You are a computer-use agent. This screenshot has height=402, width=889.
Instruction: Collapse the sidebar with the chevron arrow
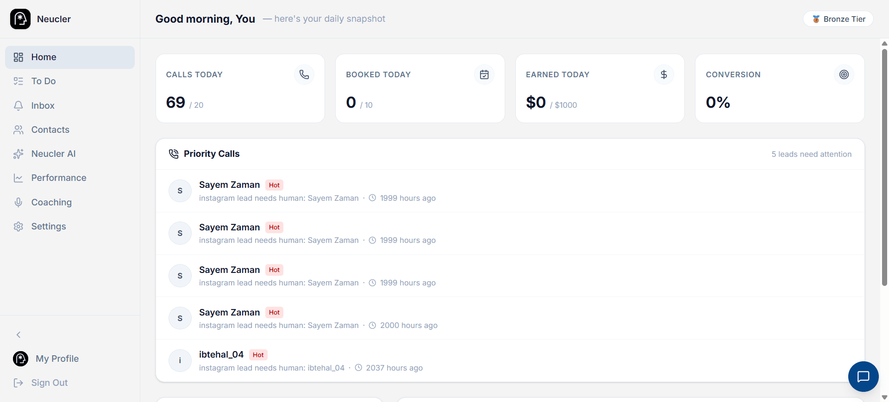pos(19,334)
